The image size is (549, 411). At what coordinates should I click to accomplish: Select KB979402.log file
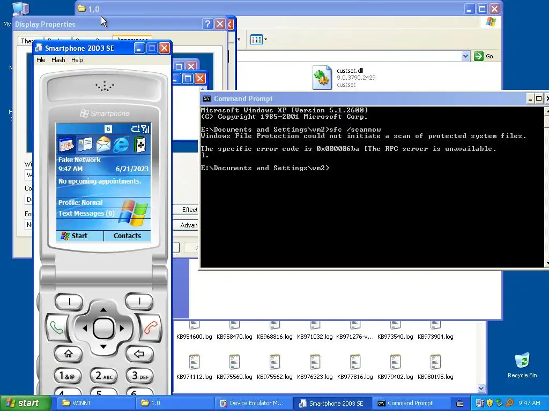(395, 367)
